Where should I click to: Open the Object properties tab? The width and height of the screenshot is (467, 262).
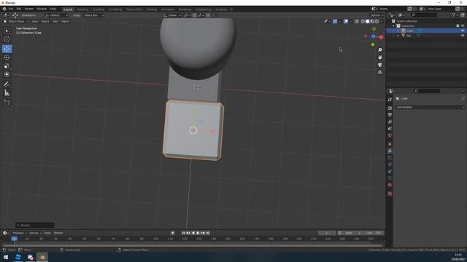(390, 144)
